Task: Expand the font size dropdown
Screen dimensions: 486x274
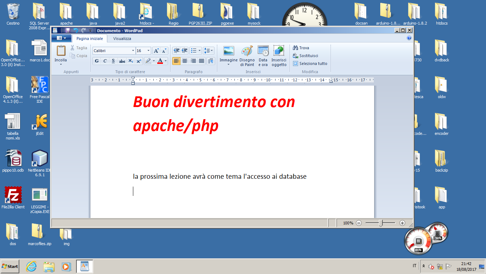Action: click(148, 51)
